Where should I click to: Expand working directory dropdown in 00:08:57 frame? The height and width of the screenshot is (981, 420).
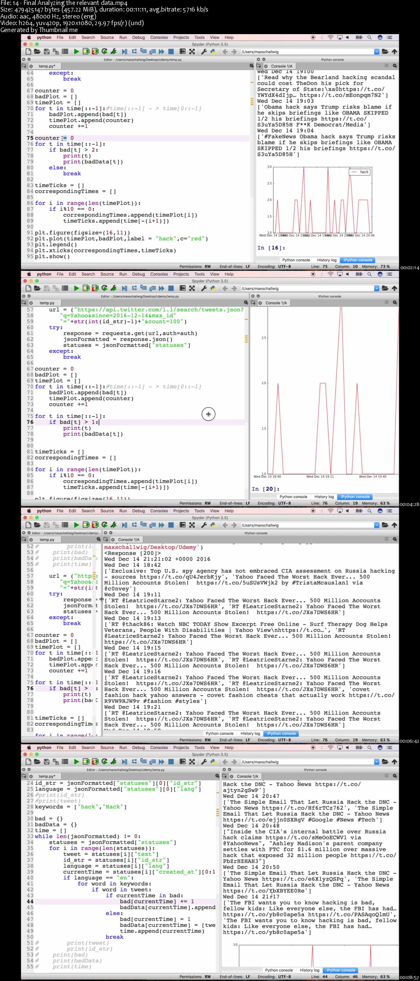tap(377, 762)
